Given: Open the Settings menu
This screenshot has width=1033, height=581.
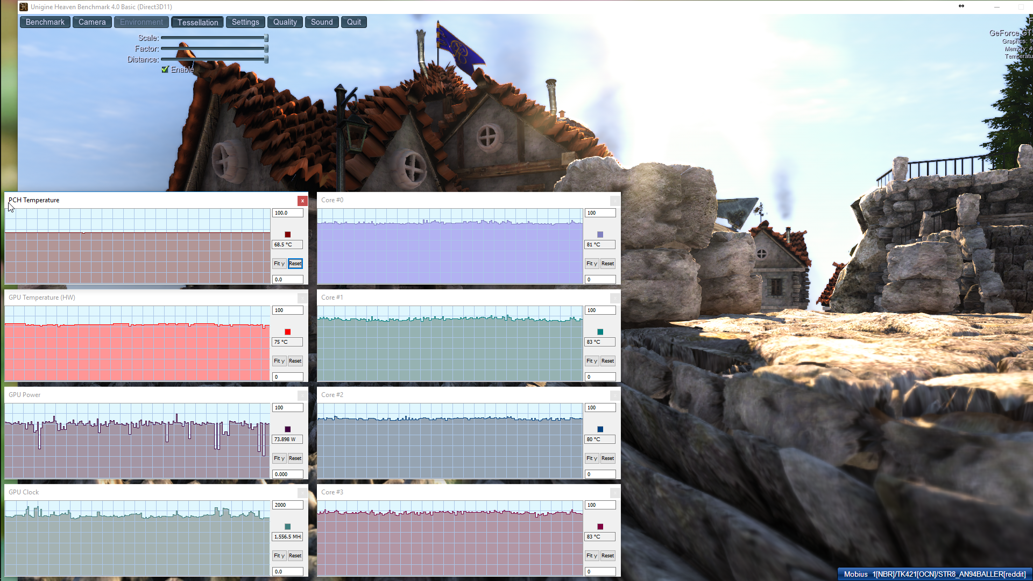Looking at the screenshot, I should coord(245,22).
